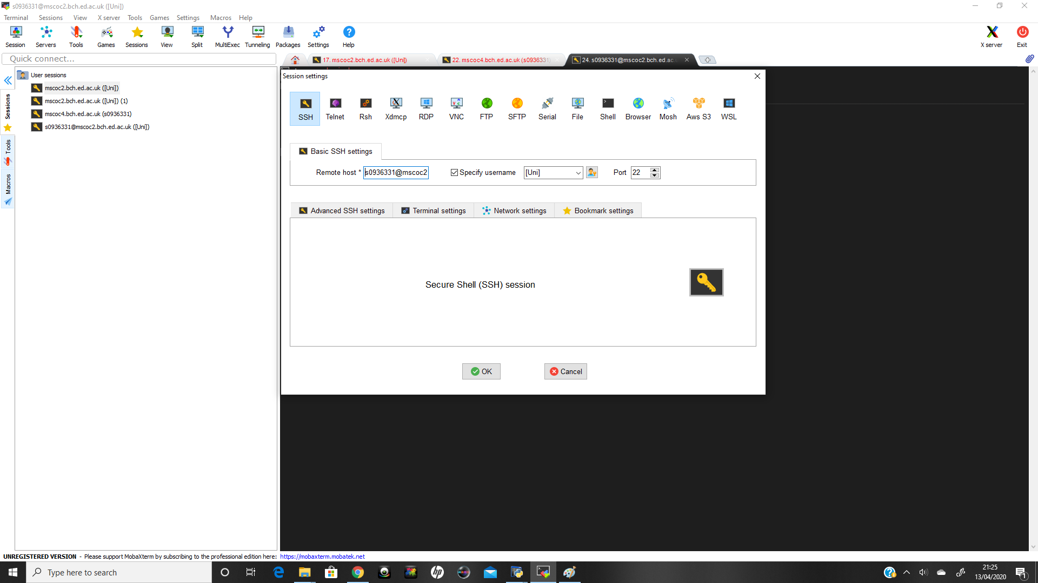Open the Windows Start menu
1038x583 pixels.
click(x=13, y=572)
